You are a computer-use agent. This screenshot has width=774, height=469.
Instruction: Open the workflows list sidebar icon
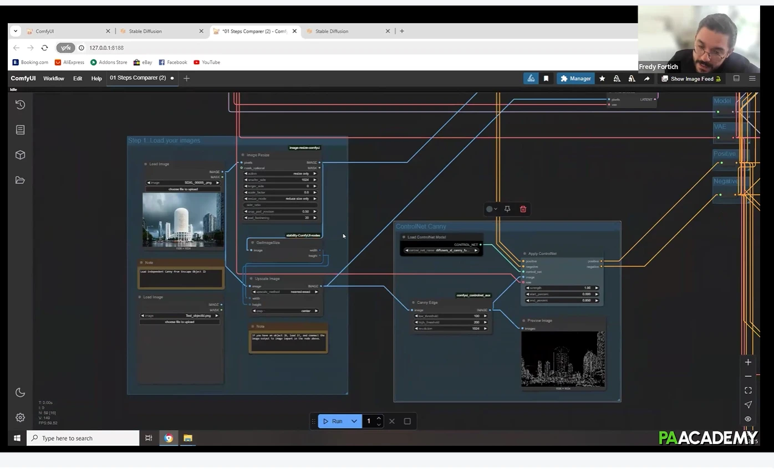pyautogui.click(x=21, y=130)
